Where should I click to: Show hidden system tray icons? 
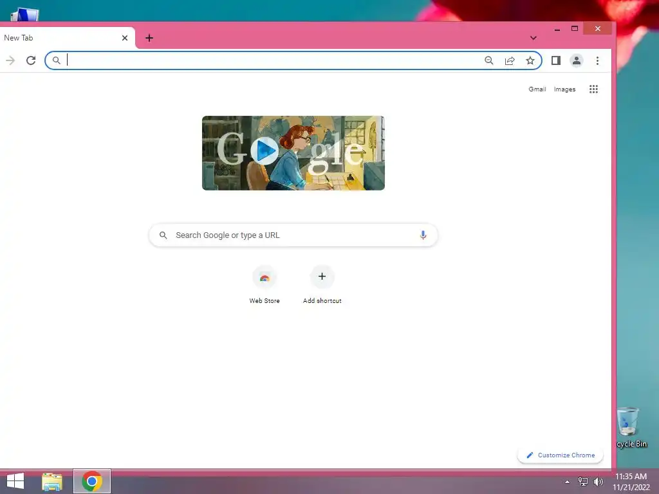pyautogui.click(x=568, y=482)
